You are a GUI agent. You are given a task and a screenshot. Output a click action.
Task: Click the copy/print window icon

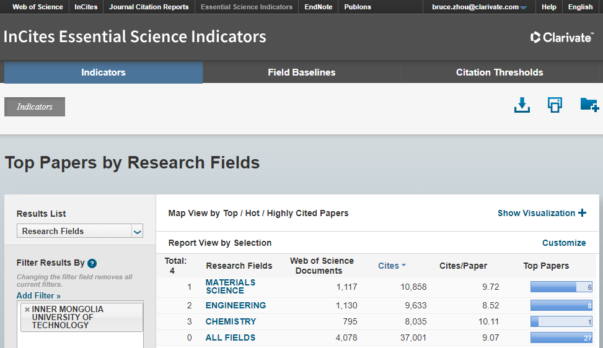tap(555, 105)
